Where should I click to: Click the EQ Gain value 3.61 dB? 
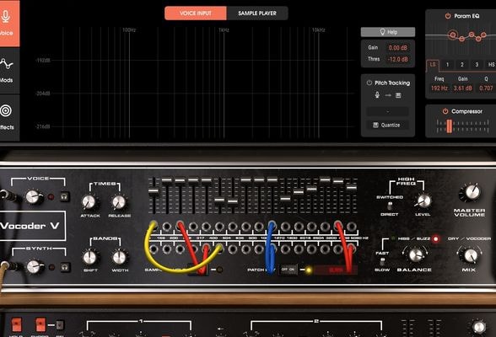click(463, 88)
